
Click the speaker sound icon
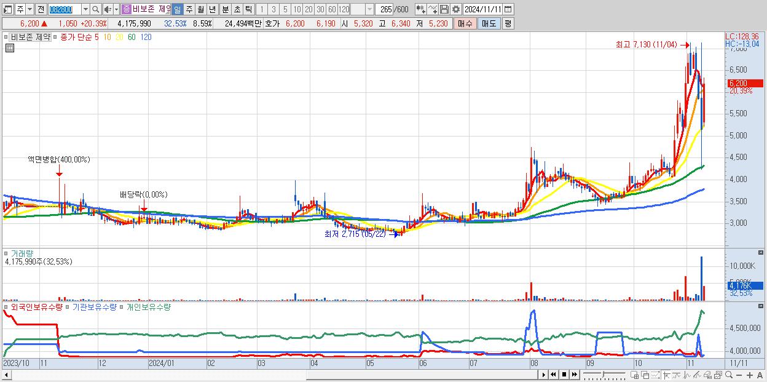coord(108,10)
